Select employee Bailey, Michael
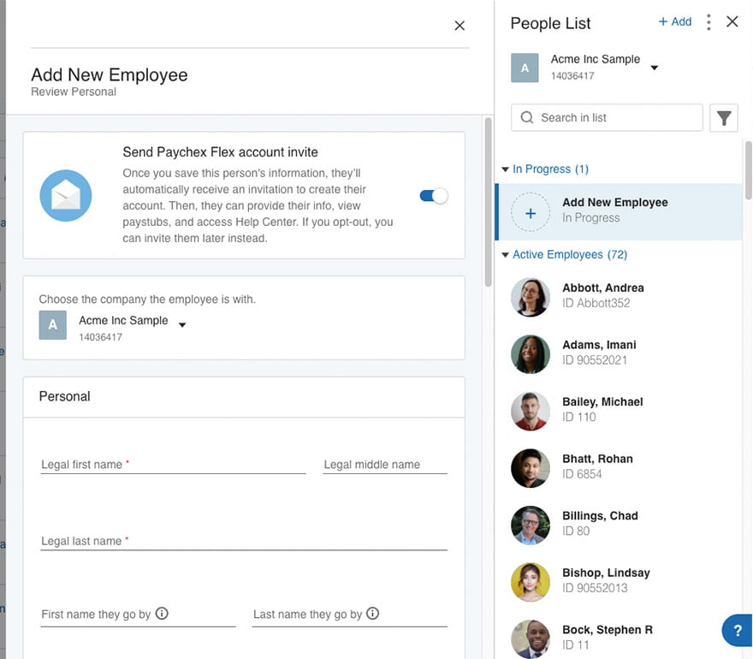Screen dimensions: 753x659 [x=620, y=411]
